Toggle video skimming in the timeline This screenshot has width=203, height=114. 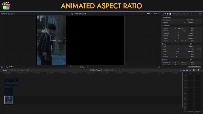click(x=181, y=70)
